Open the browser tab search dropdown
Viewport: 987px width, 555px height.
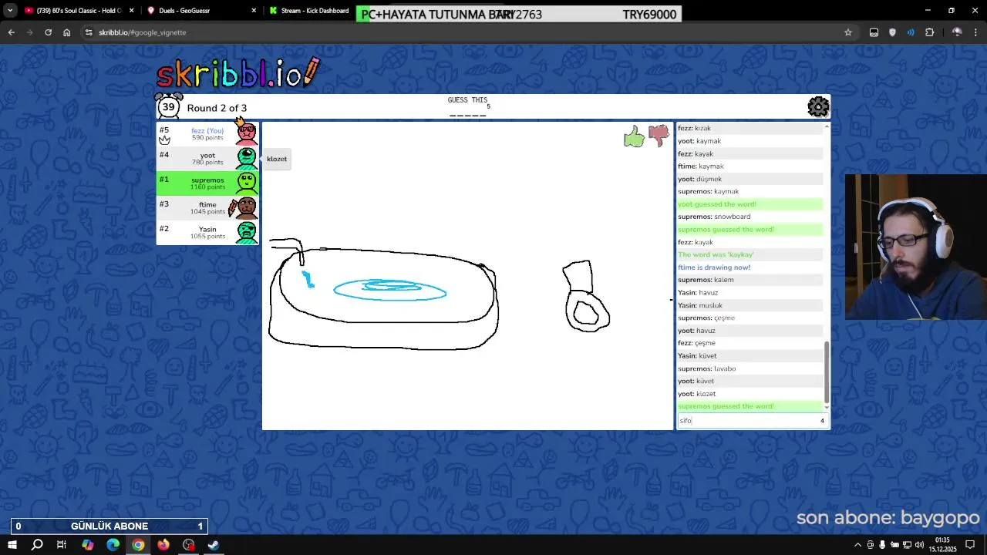[x=10, y=11]
